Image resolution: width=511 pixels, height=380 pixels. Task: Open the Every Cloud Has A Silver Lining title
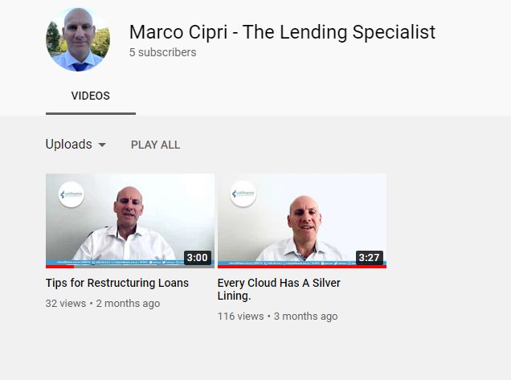click(x=279, y=289)
